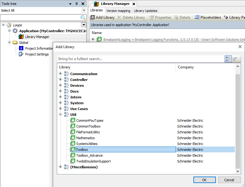Switch to the Library Updates tab
The height and width of the screenshot is (187, 245).
tap(146, 11)
